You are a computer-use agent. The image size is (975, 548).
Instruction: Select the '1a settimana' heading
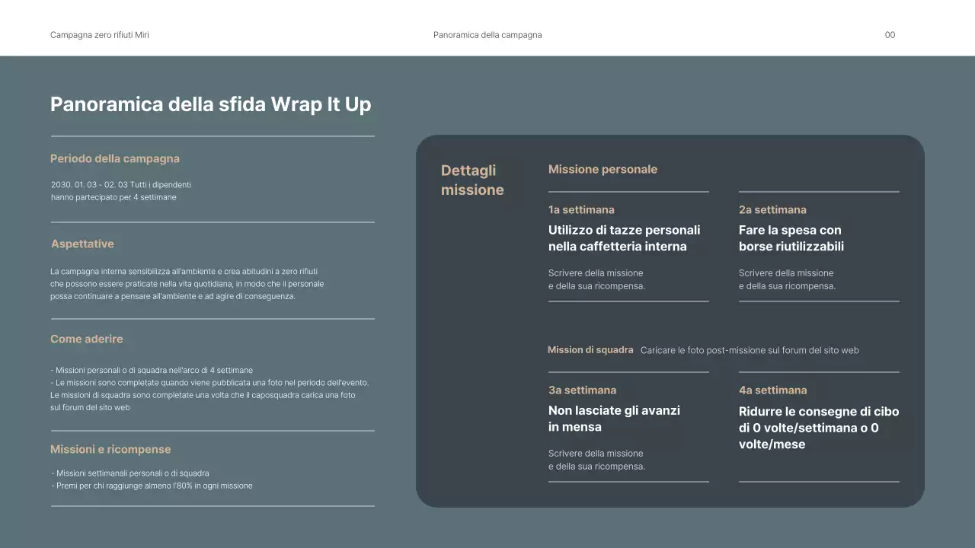pyautogui.click(x=581, y=210)
